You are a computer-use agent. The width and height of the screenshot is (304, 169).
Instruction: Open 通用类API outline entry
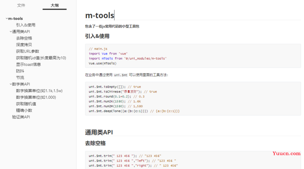[21, 32]
